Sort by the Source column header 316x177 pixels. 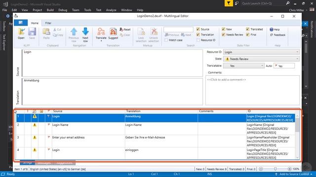pyautogui.click(x=88, y=111)
